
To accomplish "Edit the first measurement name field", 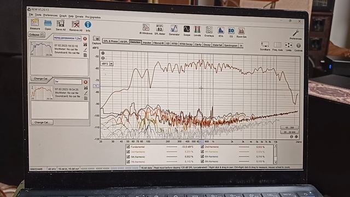I will (x=67, y=38).
